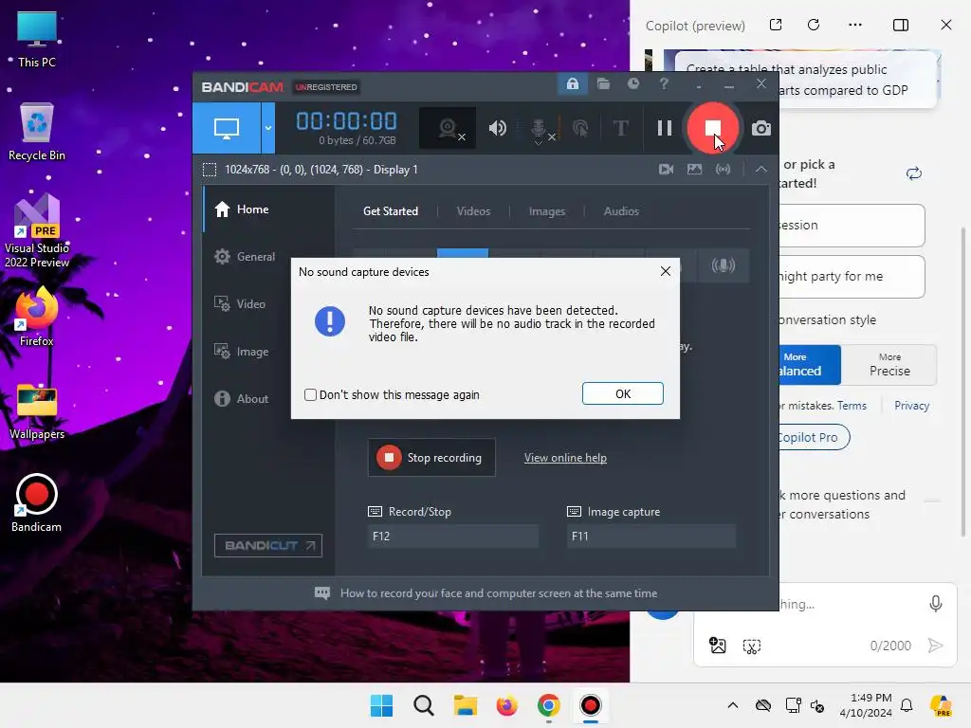Open Windows Search from taskbar
Image resolution: width=971 pixels, height=728 pixels.
click(x=424, y=705)
